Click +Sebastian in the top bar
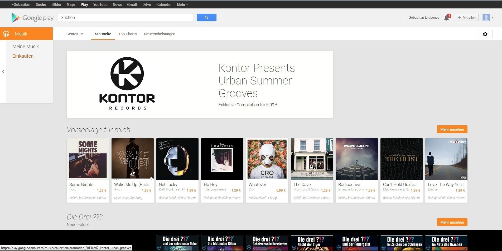 (x=21, y=4)
